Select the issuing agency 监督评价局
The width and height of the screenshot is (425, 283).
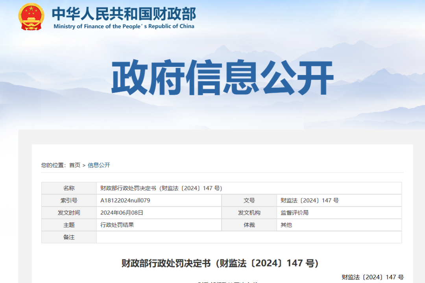coord(294,213)
